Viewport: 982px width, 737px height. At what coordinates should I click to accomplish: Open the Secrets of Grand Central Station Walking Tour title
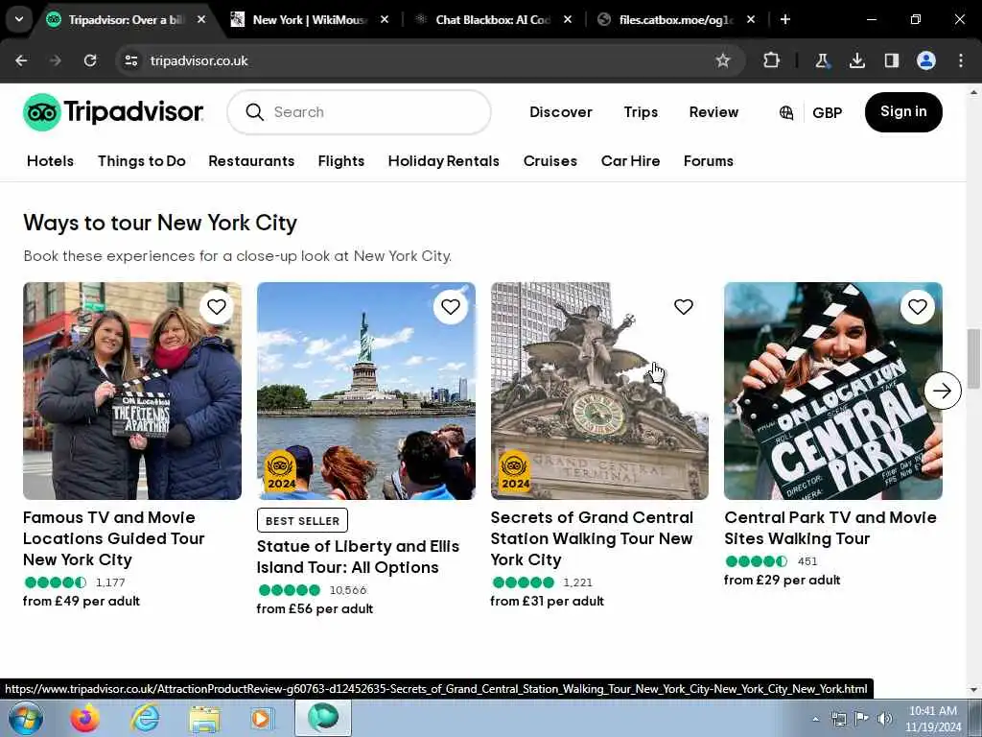click(x=591, y=538)
